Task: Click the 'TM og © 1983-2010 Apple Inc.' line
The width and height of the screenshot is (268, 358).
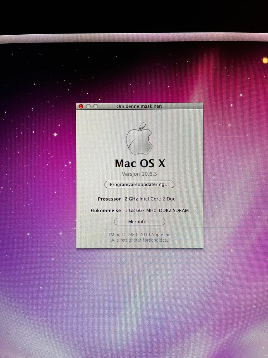Action: pos(140,235)
